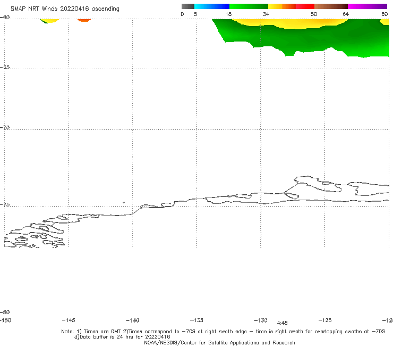Click the color bar label 5
The height and width of the screenshot is (346, 393).
(195, 14)
